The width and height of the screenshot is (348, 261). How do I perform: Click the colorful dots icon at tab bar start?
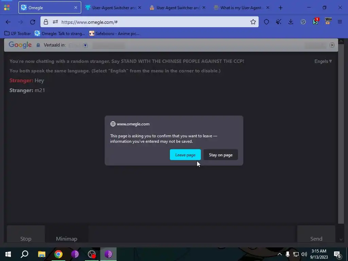click(x=7, y=7)
